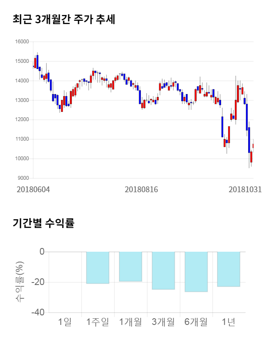Click the 20180816 date label
The height and width of the screenshot is (337, 266).
(x=141, y=189)
